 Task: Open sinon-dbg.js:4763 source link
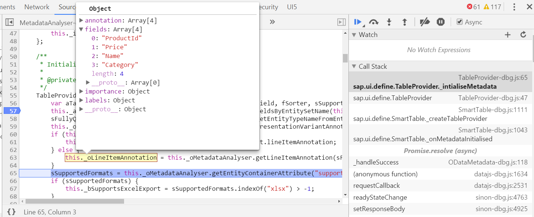(x=501, y=197)
